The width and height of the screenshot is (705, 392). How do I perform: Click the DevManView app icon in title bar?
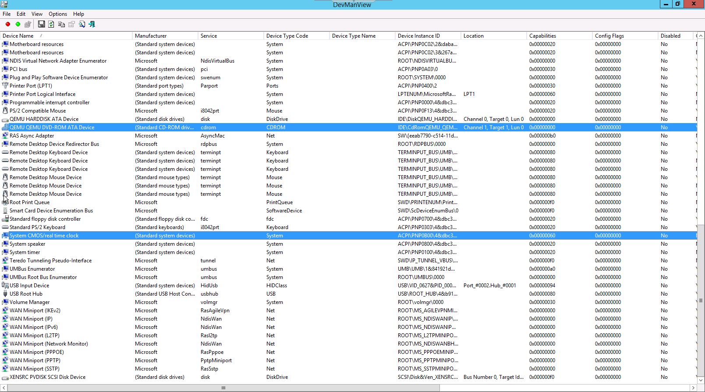(4, 4)
